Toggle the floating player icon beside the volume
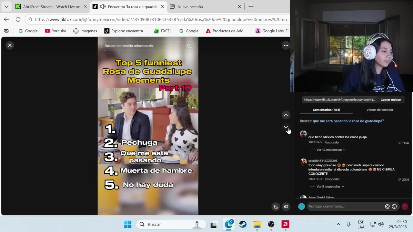 click(x=276, y=207)
